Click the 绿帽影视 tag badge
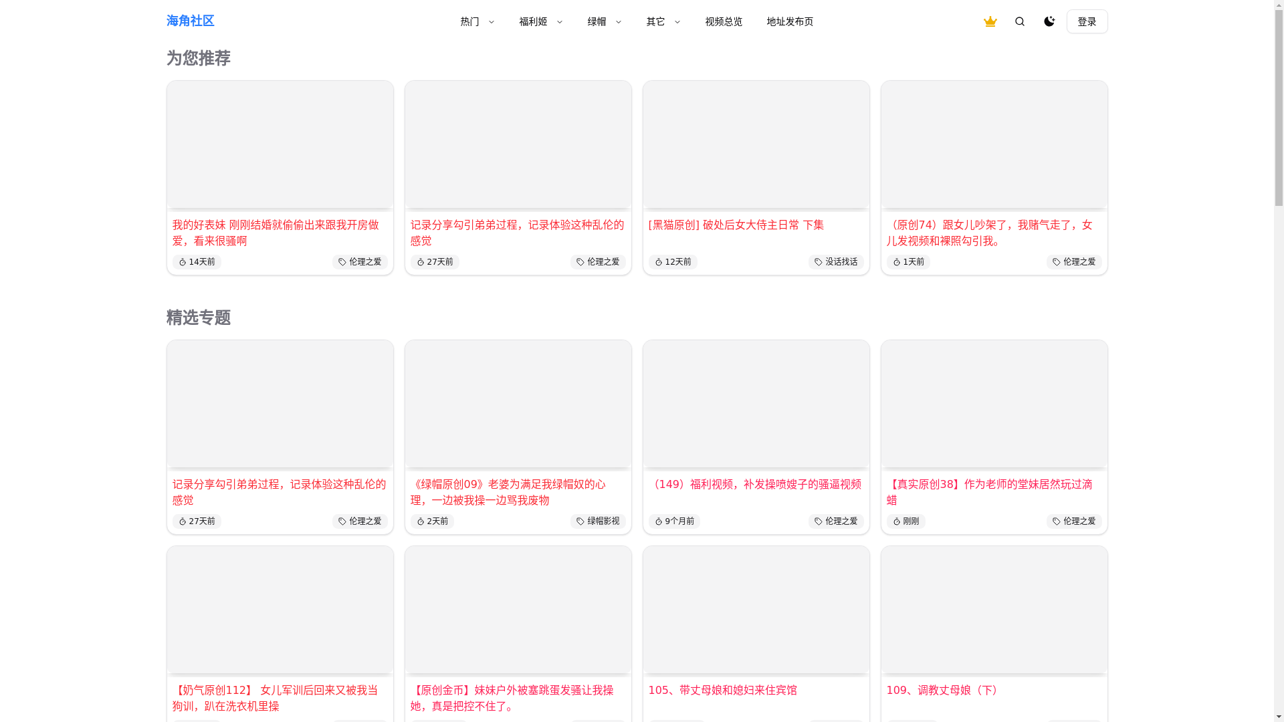 [598, 521]
